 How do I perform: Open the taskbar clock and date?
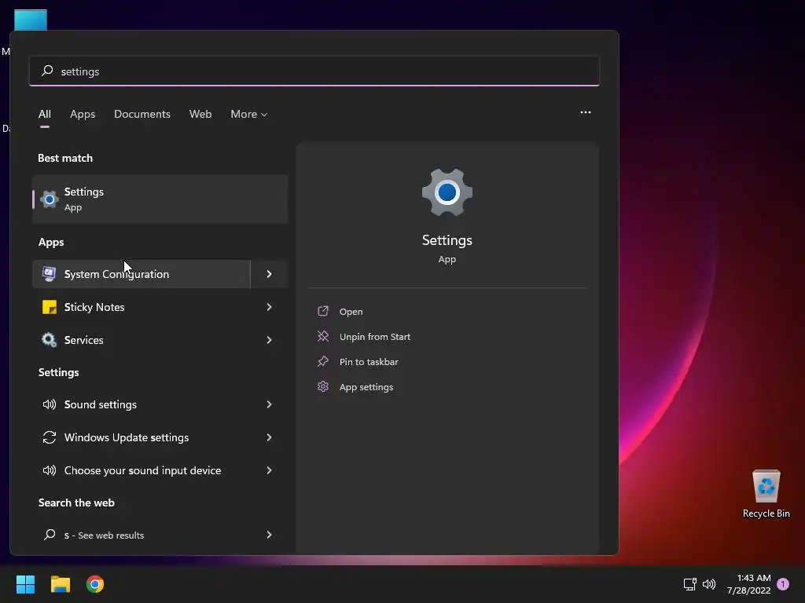[749, 584]
